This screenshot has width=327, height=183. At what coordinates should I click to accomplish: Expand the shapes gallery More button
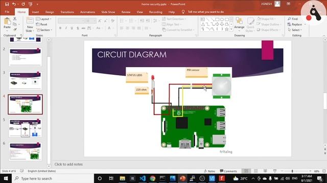point(231,29)
